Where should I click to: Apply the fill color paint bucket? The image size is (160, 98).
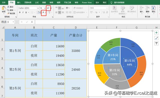point(38,12)
